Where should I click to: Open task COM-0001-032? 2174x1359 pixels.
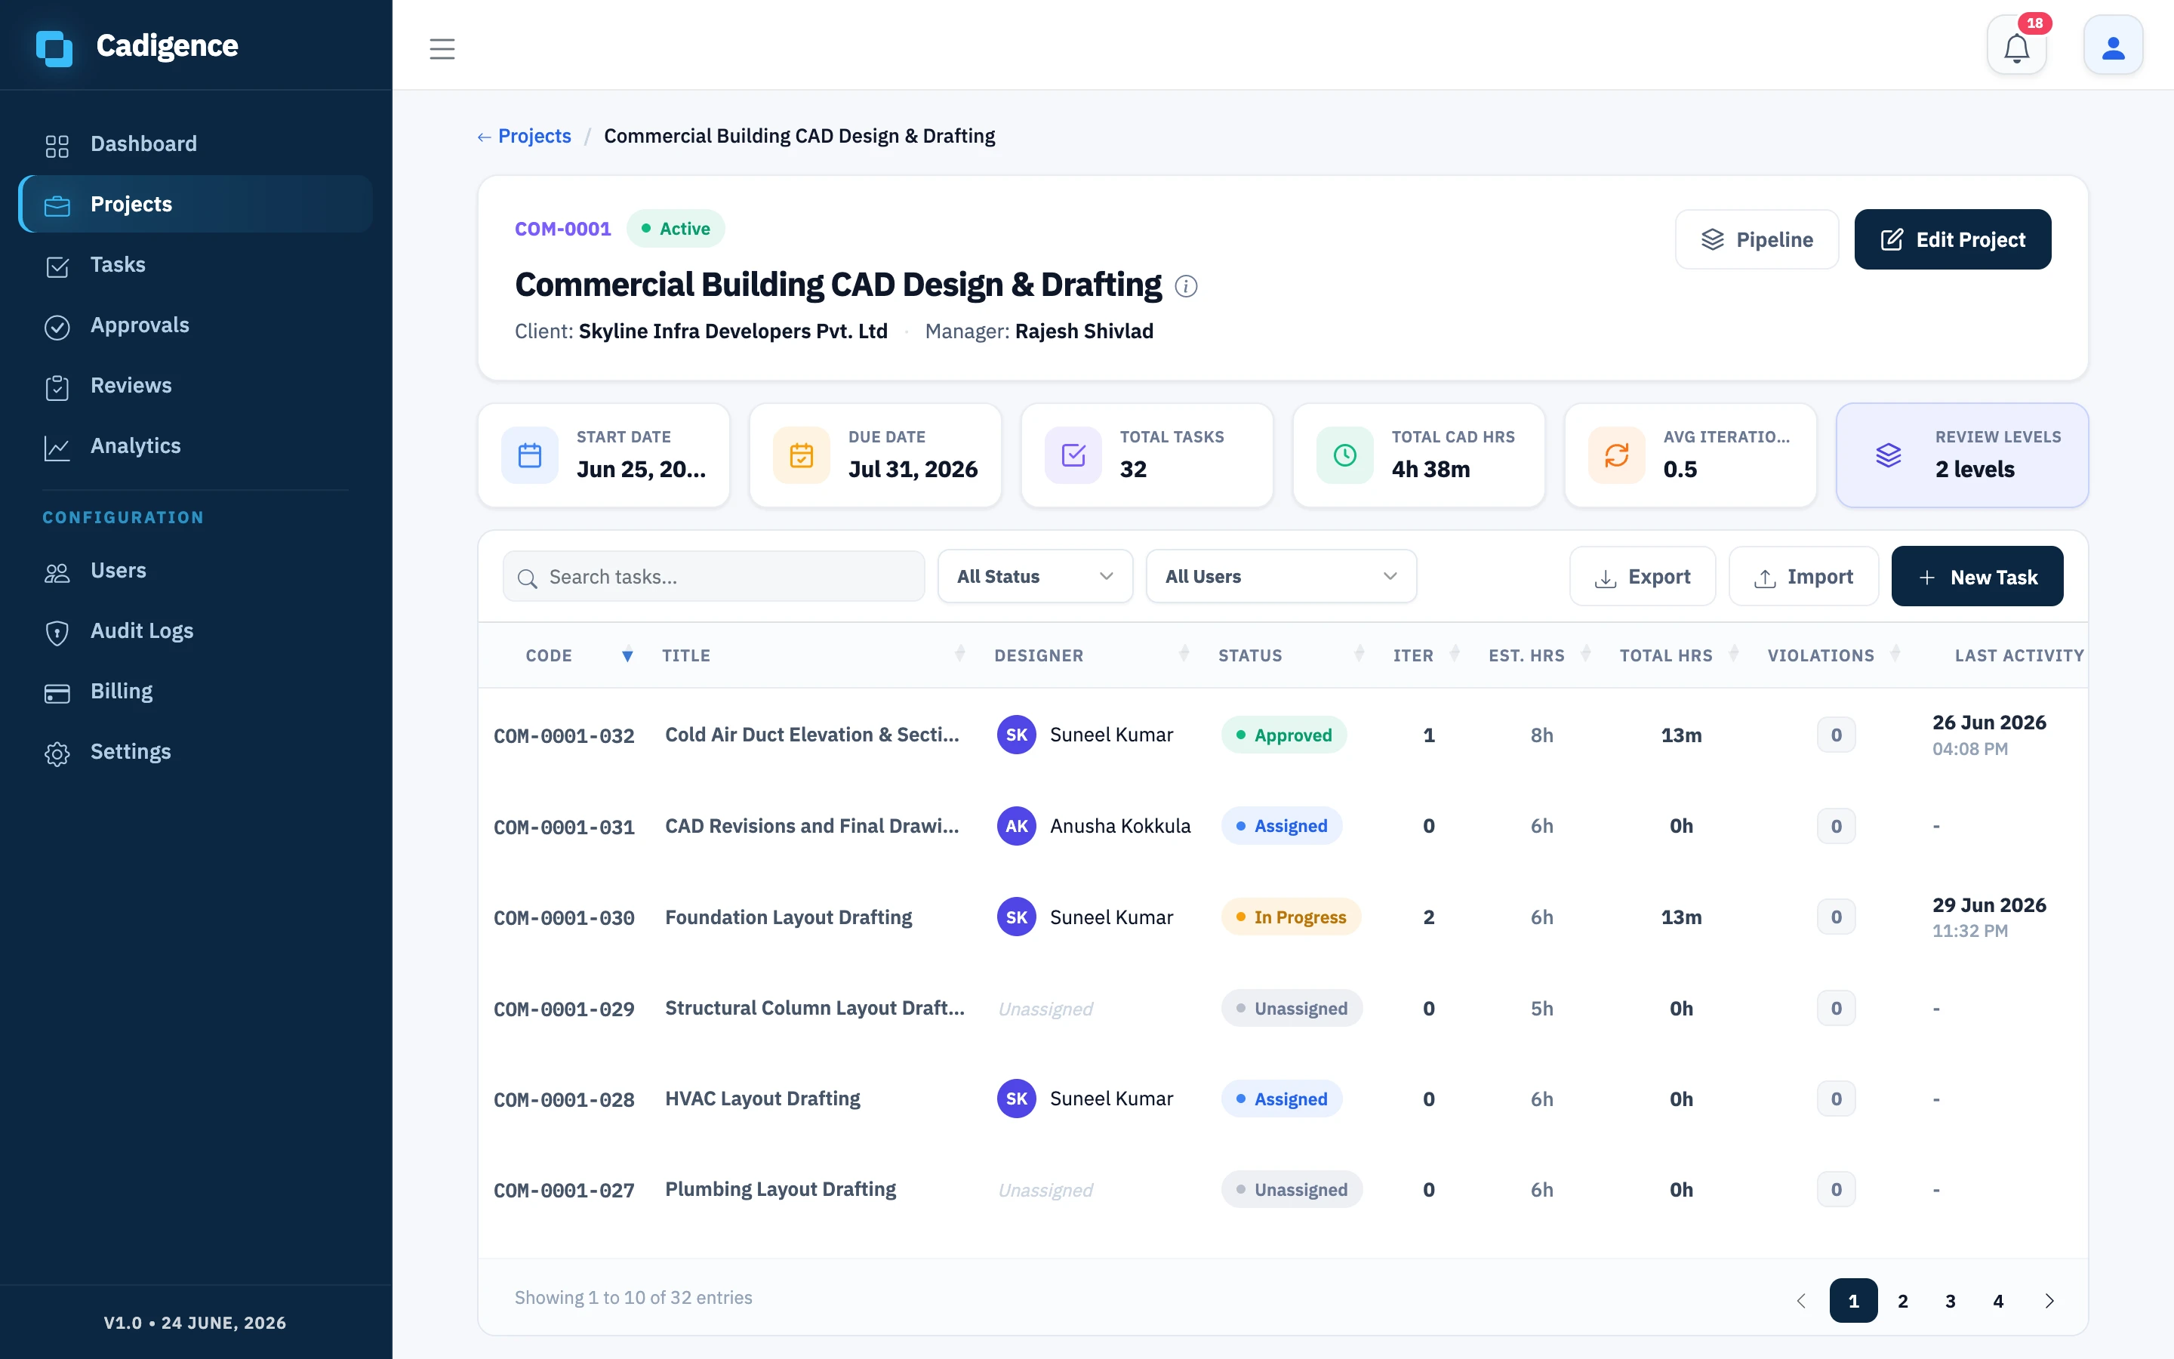[x=564, y=736]
